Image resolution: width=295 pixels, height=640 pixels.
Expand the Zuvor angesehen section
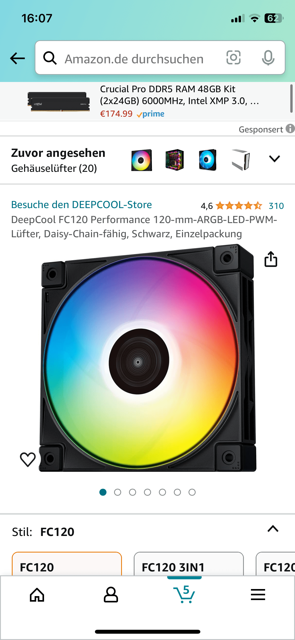point(275,159)
